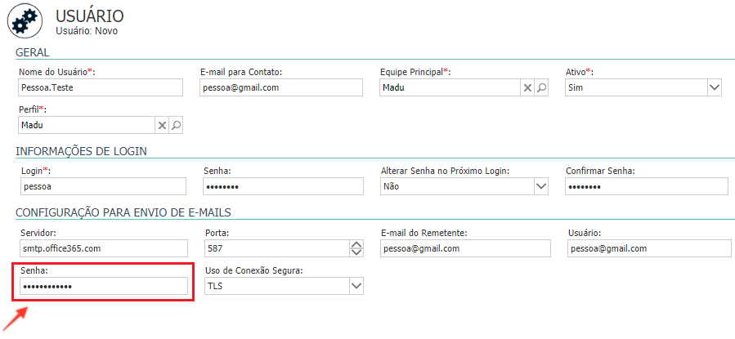Screen dimensions: 735x339
Task: Select the Servidor field with smtp.office365.com
Action: [x=103, y=248]
